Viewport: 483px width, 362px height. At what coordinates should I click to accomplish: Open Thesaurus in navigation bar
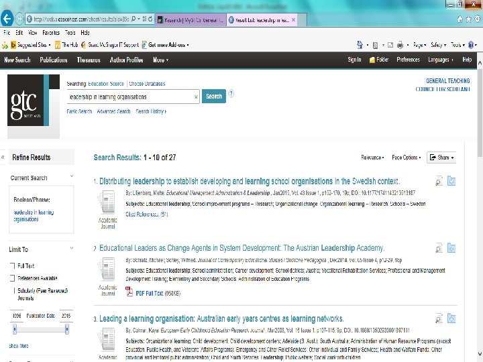coord(89,60)
